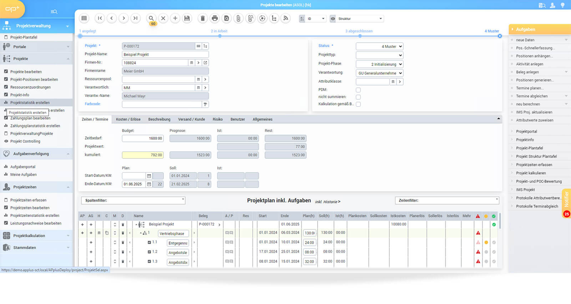Image resolution: width=571 pixels, height=304 pixels.
Task: Delete the project using the top toolbar trash icon
Action: click(x=203, y=18)
